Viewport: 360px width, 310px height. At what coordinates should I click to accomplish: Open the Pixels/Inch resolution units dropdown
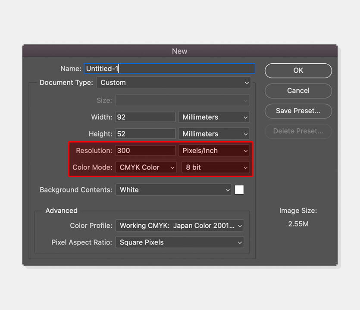point(214,151)
